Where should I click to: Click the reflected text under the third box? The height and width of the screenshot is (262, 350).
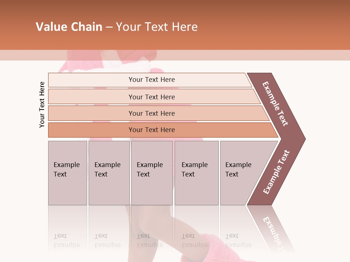149,241
